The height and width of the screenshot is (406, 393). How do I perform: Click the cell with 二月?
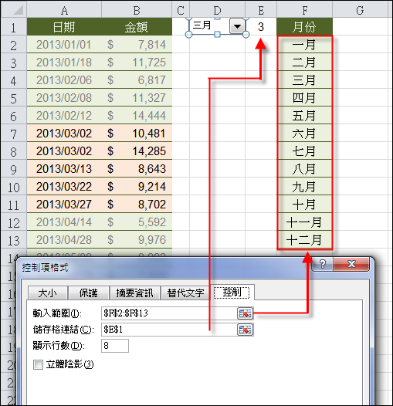pos(304,63)
